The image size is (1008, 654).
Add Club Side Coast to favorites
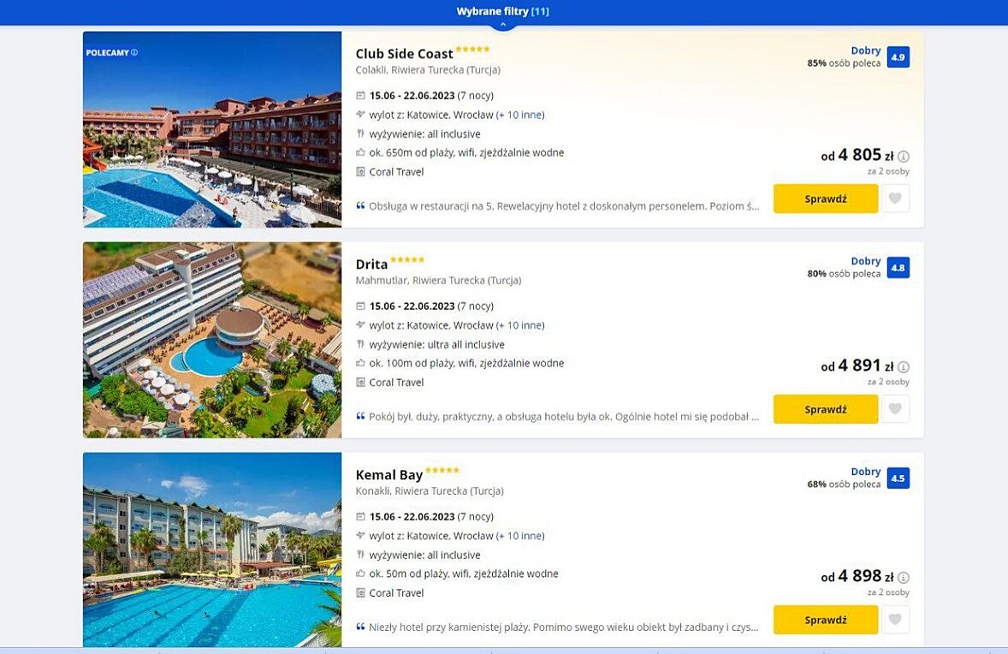[x=895, y=199]
